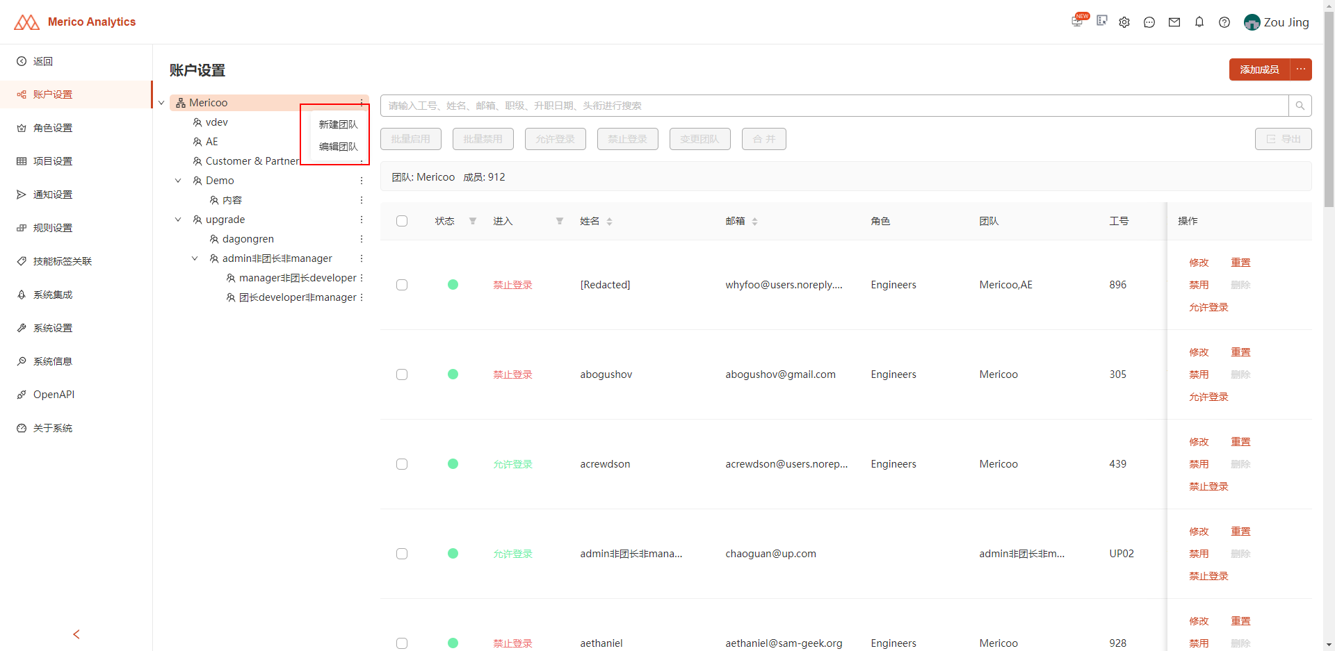This screenshot has width=1335, height=651.
Task: Focus the member search input field
Action: coord(834,106)
